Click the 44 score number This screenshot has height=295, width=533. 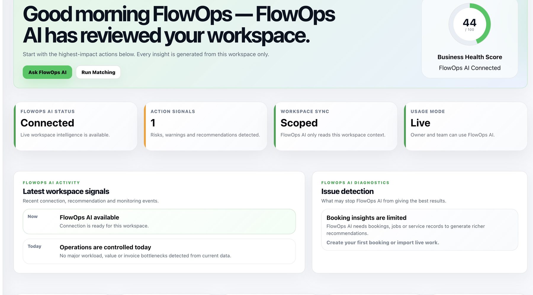[x=470, y=23]
